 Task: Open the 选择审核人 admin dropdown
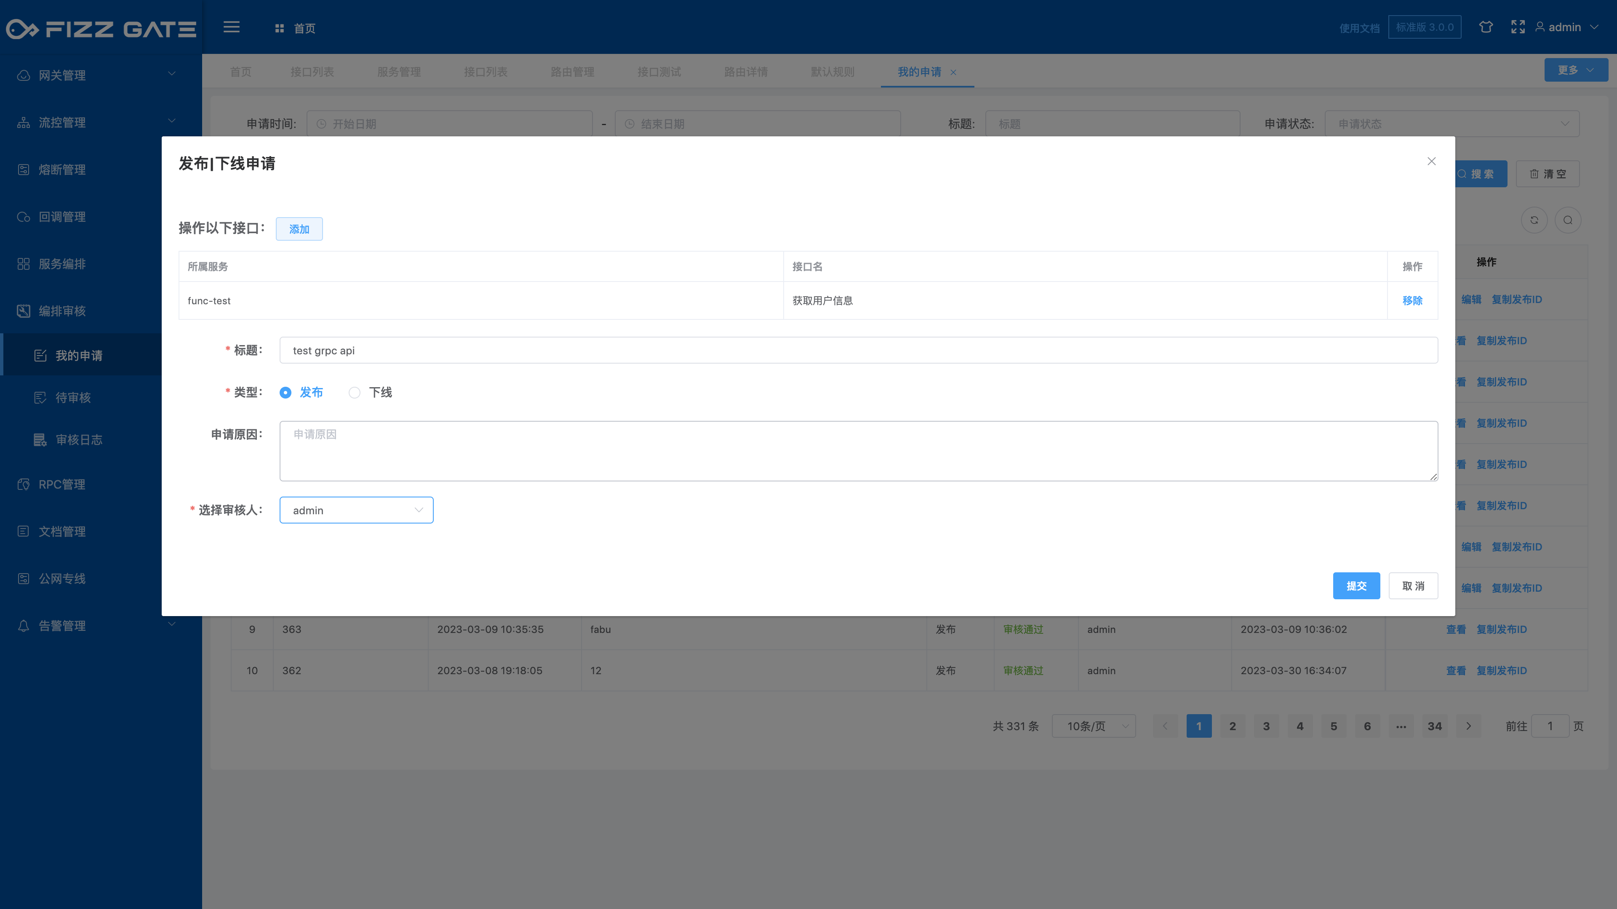click(356, 510)
